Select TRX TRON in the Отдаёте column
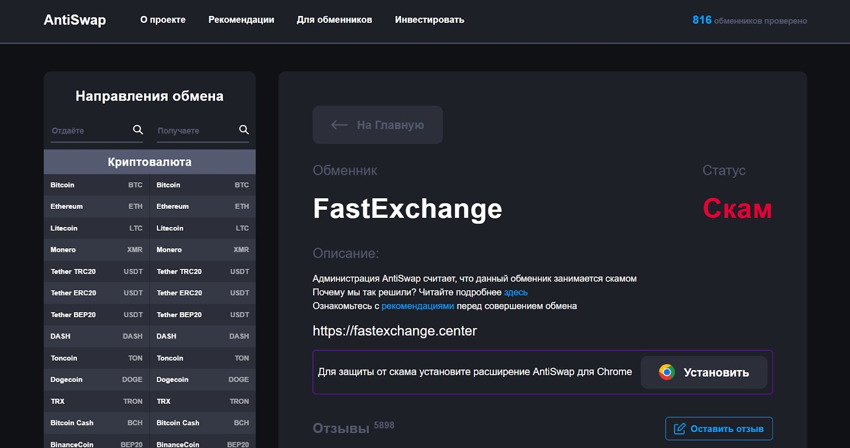This screenshot has width=850, height=448. click(x=97, y=401)
